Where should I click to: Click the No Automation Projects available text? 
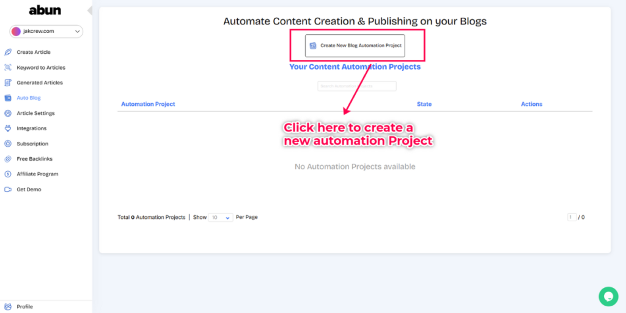click(x=355, y=166)
